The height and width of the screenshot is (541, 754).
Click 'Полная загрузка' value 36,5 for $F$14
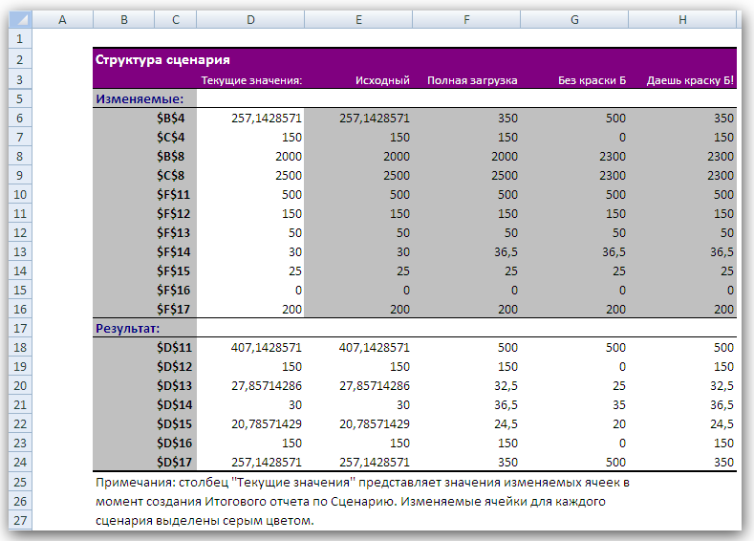tap(506, 252)
